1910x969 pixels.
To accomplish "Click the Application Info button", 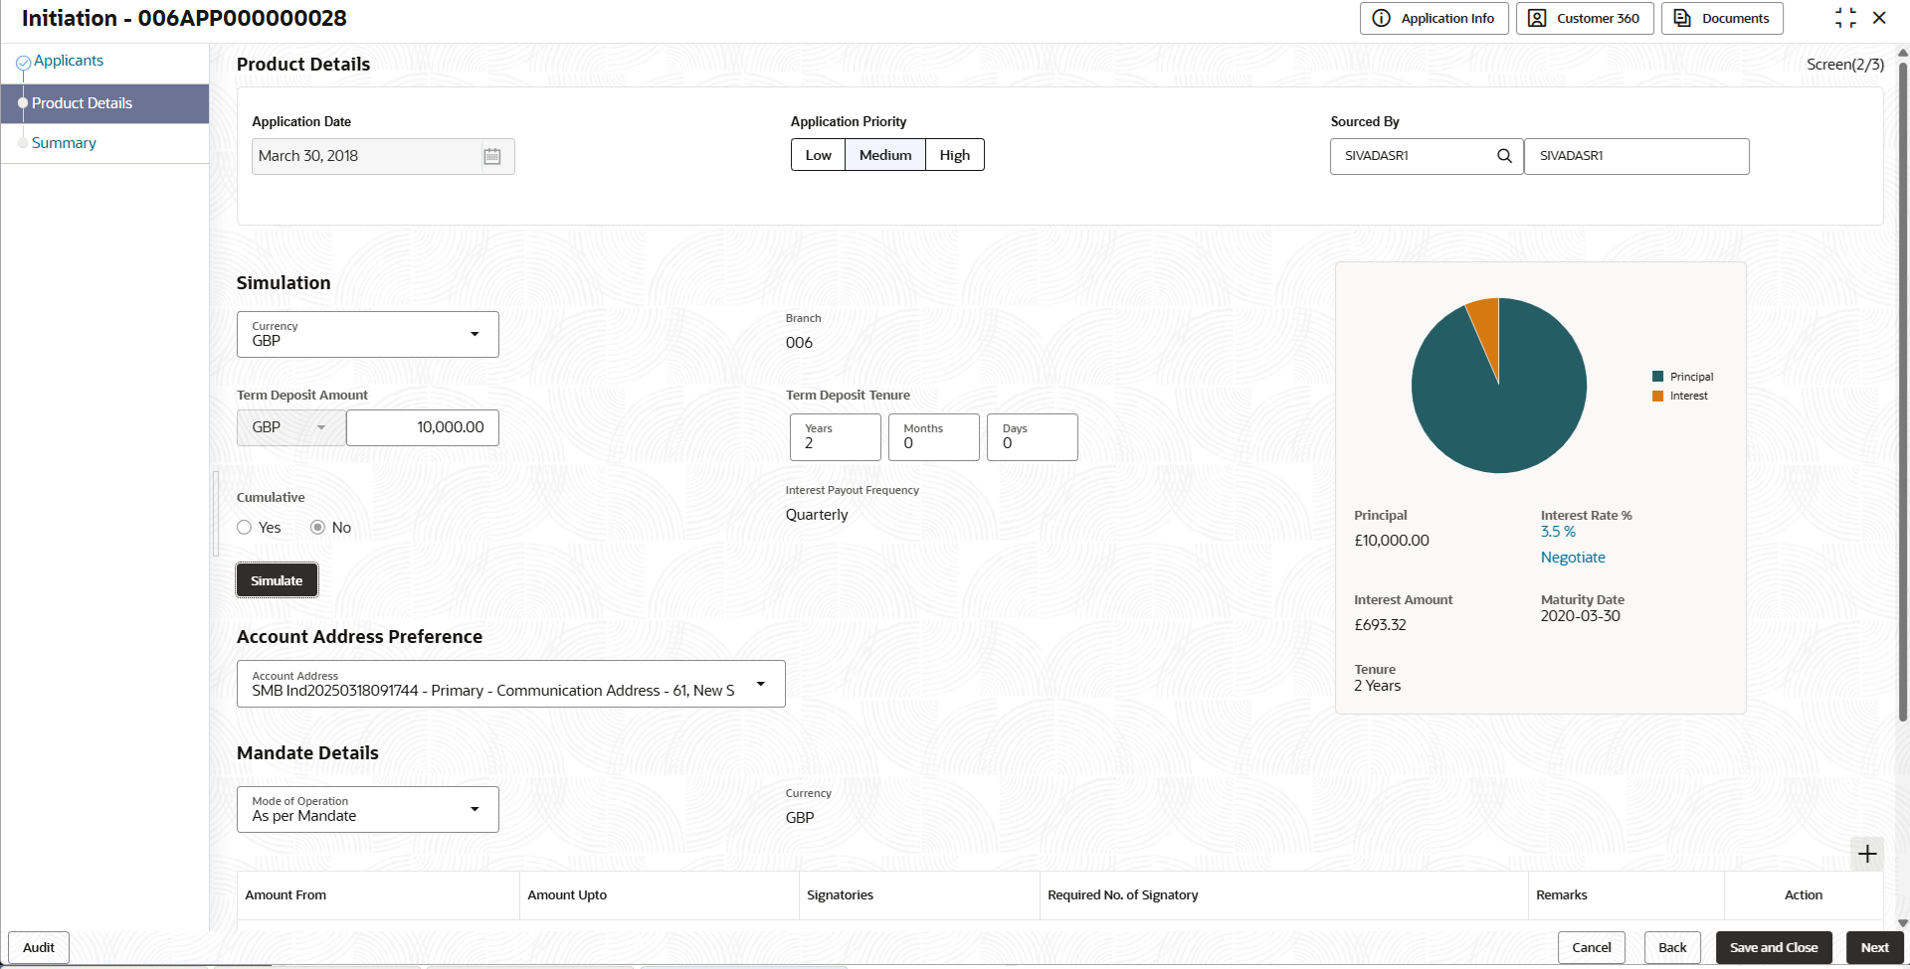I will click(x=1434, y=18).
